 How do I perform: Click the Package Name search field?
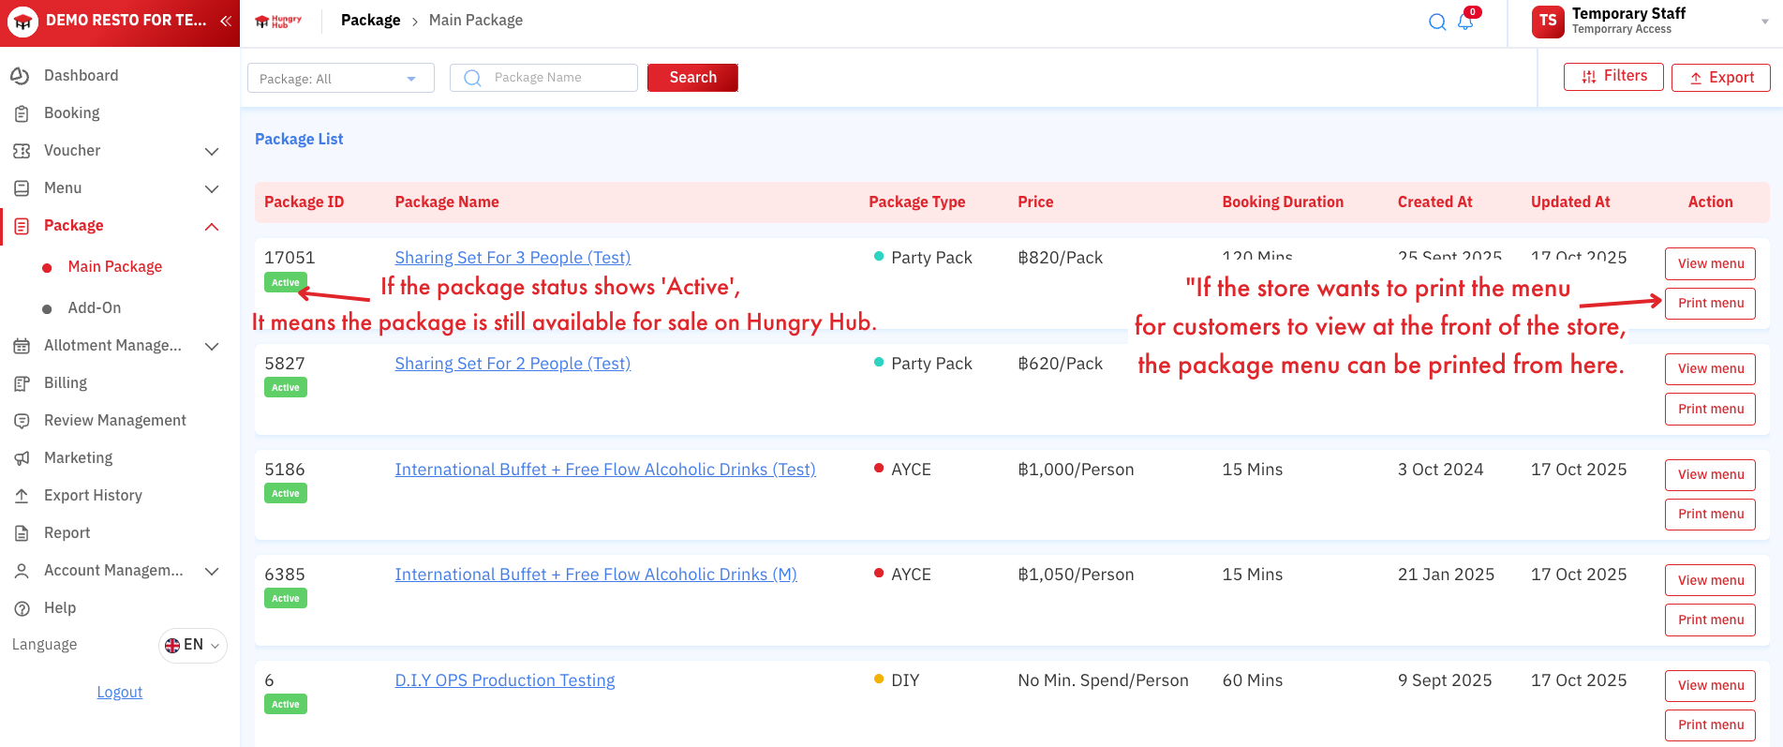(x=543, y=78)
